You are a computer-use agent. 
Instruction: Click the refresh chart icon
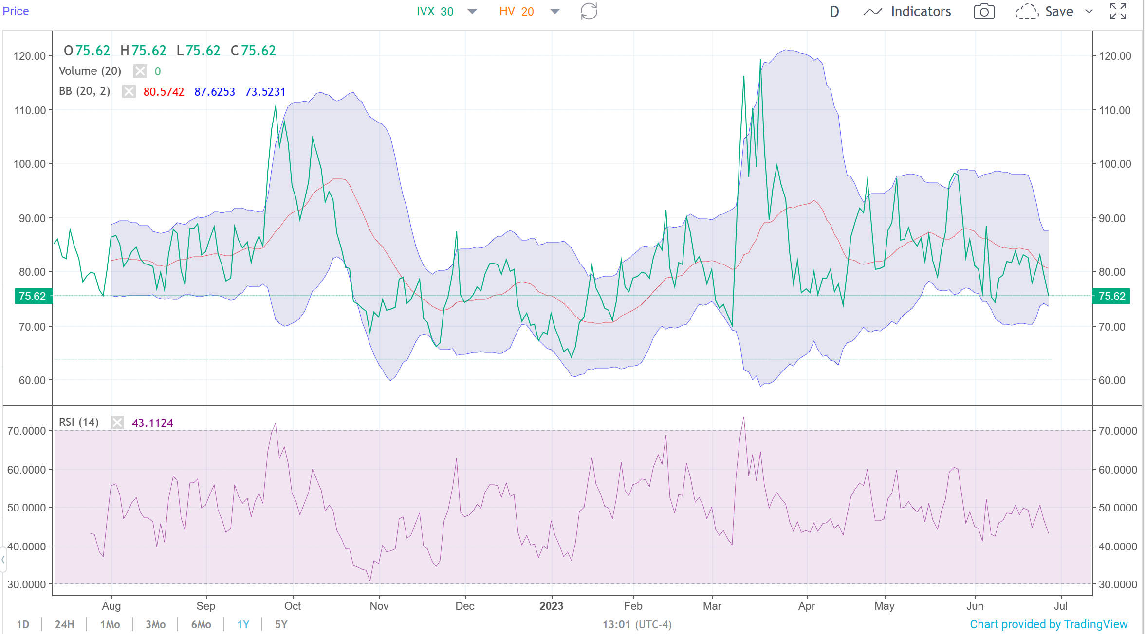(x=589, y=11)
